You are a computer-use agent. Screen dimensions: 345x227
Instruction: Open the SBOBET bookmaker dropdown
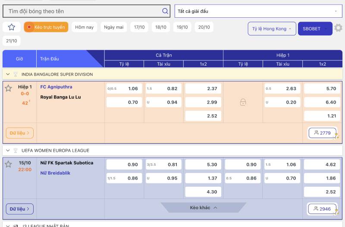(315, 28)
